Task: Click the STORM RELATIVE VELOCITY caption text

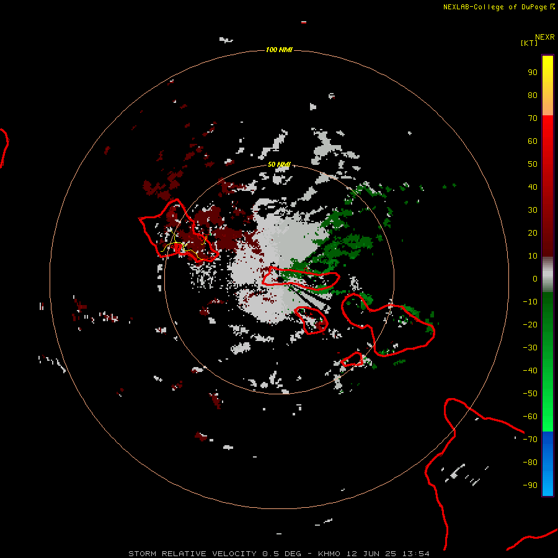Action: (x=193, y=554)
